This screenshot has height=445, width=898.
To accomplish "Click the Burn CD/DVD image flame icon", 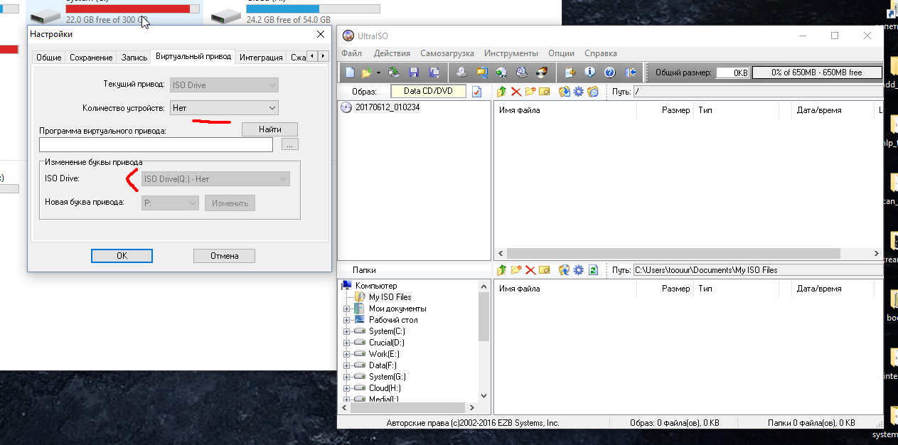I will (x=542, y=73).
